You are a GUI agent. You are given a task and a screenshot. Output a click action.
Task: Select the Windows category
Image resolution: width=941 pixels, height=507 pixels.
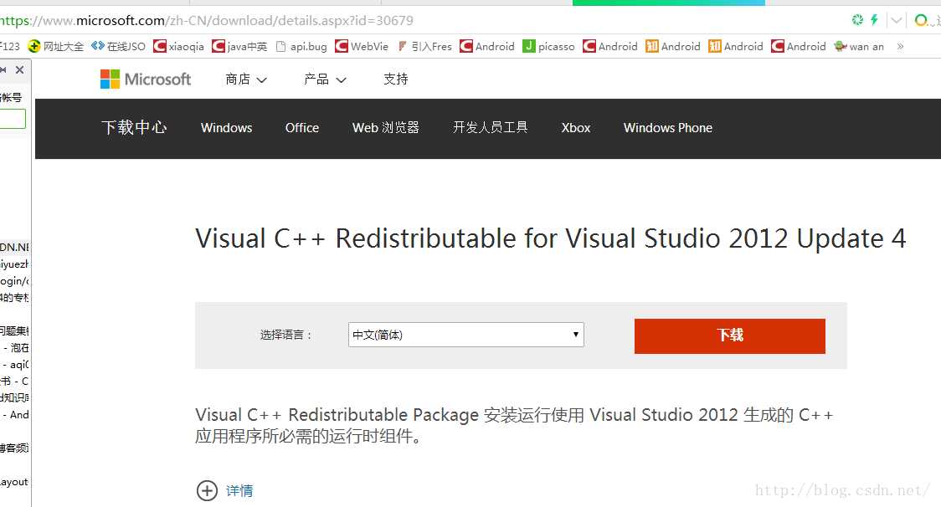point(226,128)
